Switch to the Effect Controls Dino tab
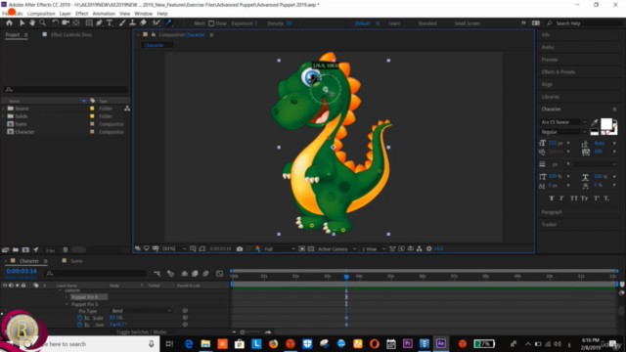 [x=71, y=35]
